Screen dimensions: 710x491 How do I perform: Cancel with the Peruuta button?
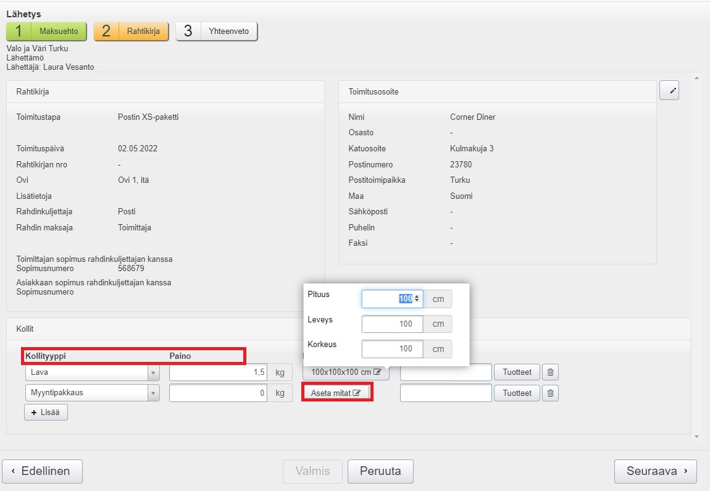pos(380,471)
